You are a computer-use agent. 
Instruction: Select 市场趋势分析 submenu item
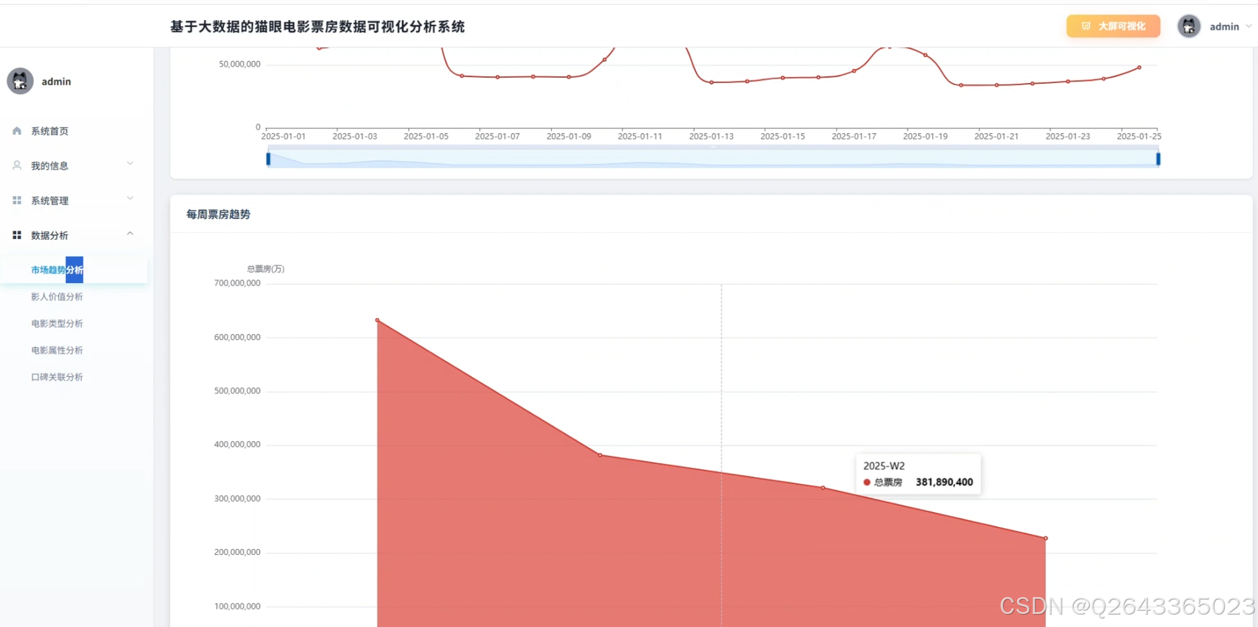(74, 270)
